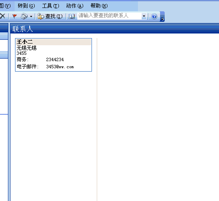Click the telephone dial icon
Image resolution: width=219 pixels, height=201 pixels.
[x=24, y=16]
